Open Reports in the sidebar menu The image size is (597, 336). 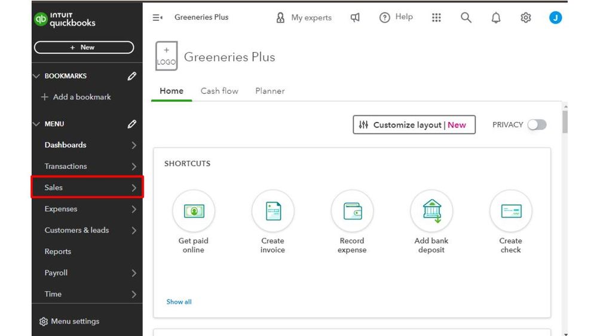[x=58, y=252]
